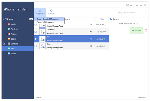Open the Toolkit section icon
The image size is (150, 101).
pyautogui.click(x=9, y=53)
